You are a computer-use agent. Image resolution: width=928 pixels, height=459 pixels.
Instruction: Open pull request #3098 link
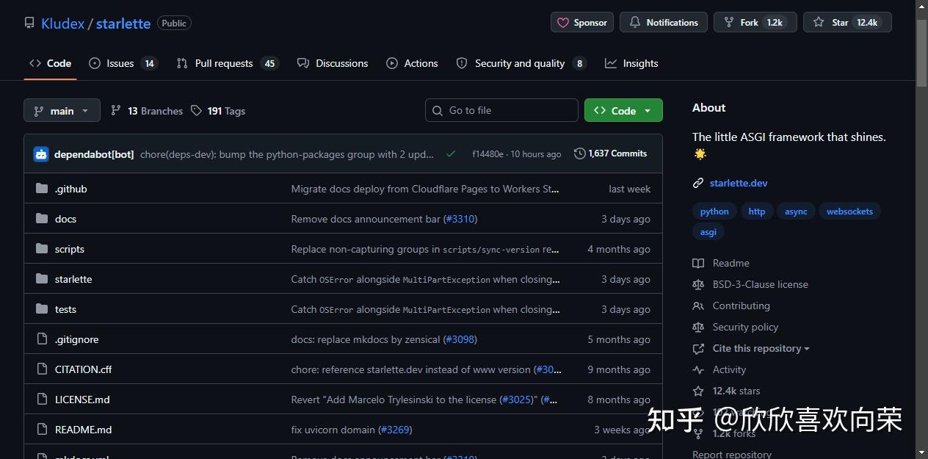tap(460, 339)
